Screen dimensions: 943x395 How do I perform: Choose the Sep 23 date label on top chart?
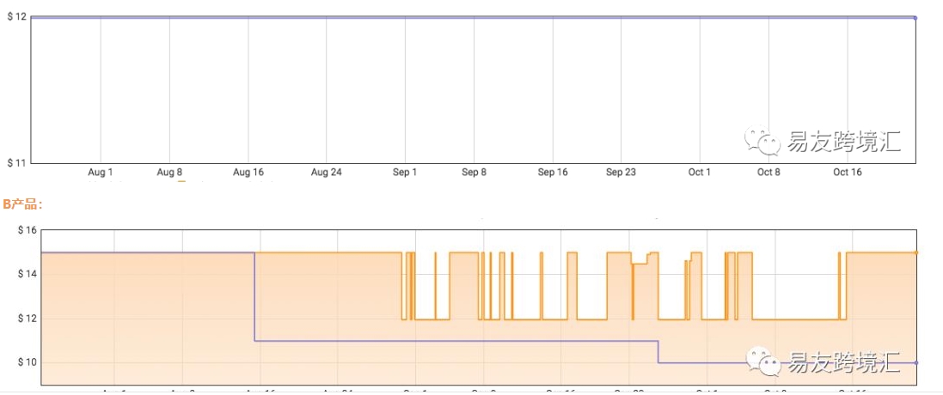click(621, 173)
